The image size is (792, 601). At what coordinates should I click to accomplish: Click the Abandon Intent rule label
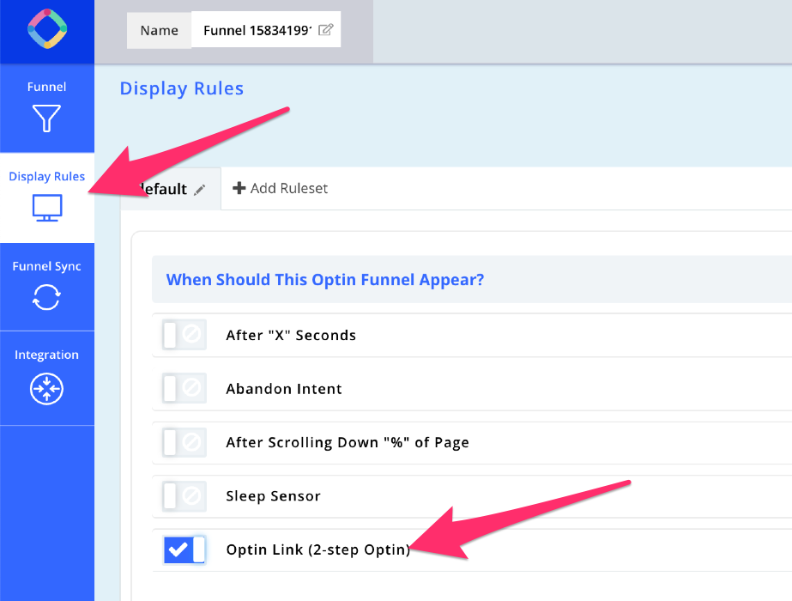click(x=284, y=389)
